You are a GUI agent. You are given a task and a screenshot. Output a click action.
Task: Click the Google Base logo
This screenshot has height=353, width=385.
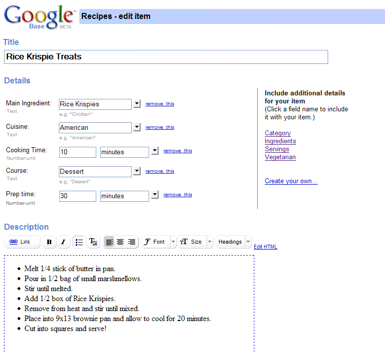coord(39,17)
